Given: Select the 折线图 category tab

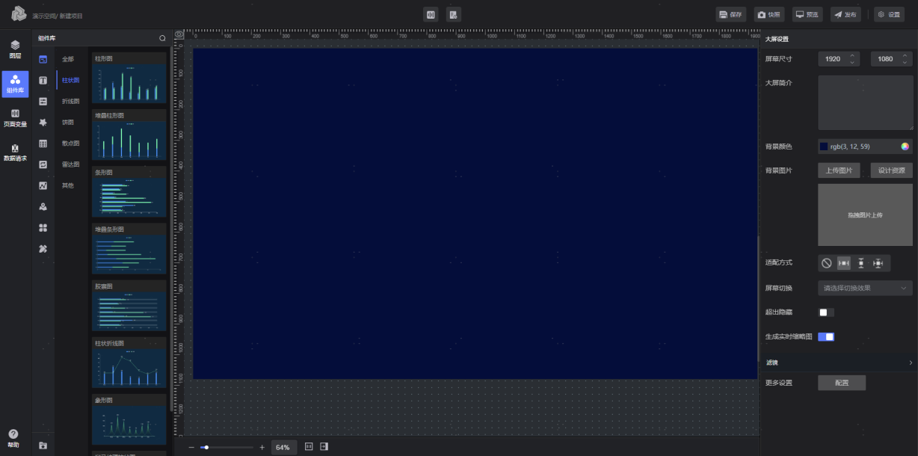Looking at the screenshot, I should [x=70, y=101].
